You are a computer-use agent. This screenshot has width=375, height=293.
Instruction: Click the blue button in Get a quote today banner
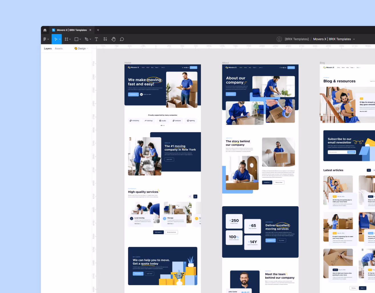138,274
